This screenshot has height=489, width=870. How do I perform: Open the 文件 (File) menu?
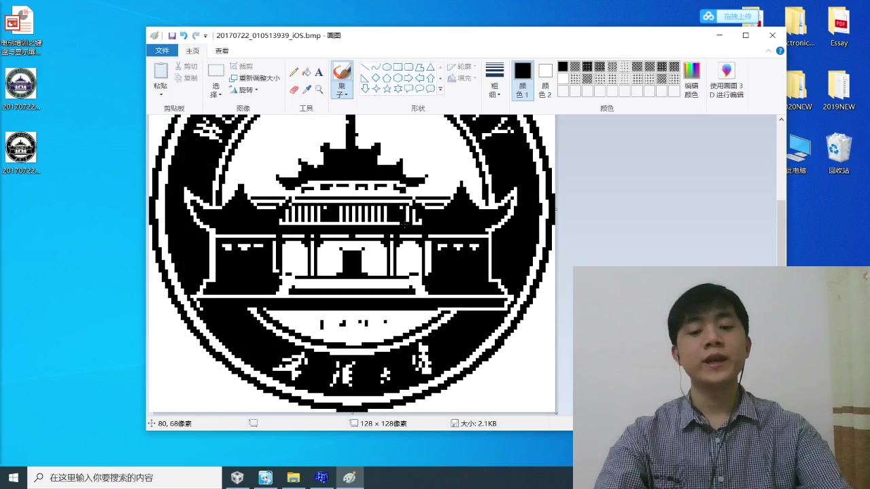pyautogui.click(x=162, y=51)
